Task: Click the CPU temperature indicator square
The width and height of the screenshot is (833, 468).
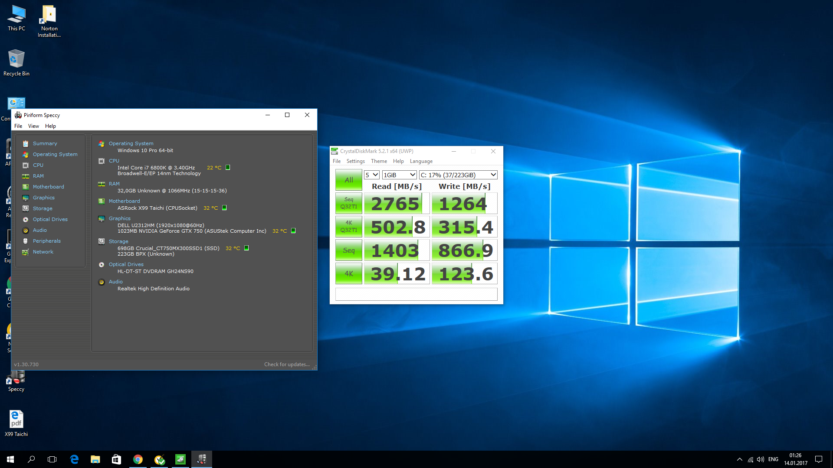Action: pos(228,167)
